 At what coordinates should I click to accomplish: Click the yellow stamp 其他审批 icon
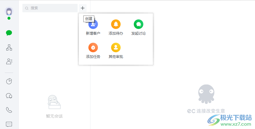(116, 47)
